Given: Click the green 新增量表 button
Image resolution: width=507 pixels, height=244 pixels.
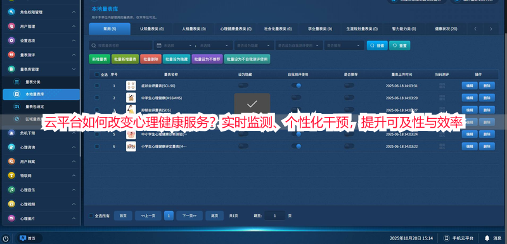Looking at the screenshot, I should click(x=99, y=59).
